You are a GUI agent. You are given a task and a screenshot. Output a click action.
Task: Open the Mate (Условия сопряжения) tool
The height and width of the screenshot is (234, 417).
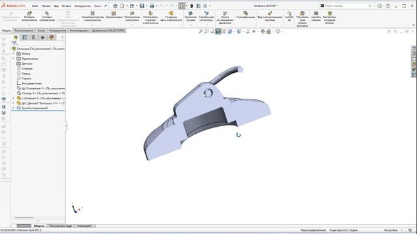[x=47, y=16]
